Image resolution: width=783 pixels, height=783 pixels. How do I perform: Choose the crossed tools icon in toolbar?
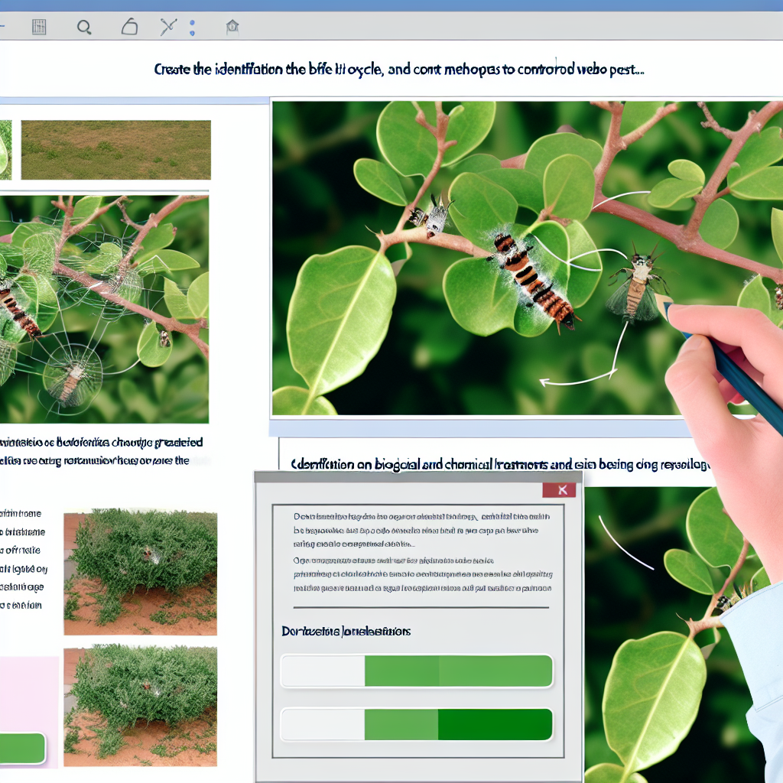coord(168,28)
